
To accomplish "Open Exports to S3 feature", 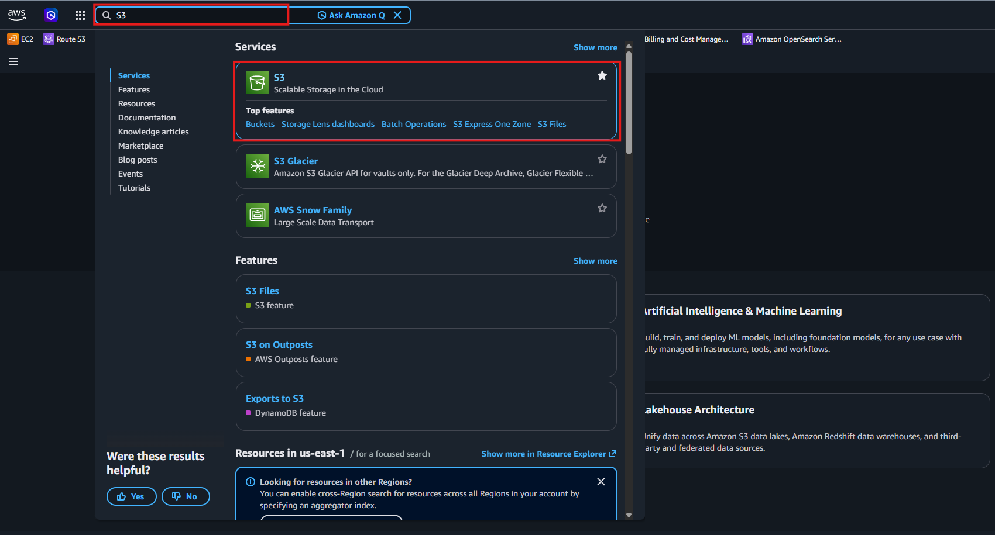I will (x=275, y=398).
